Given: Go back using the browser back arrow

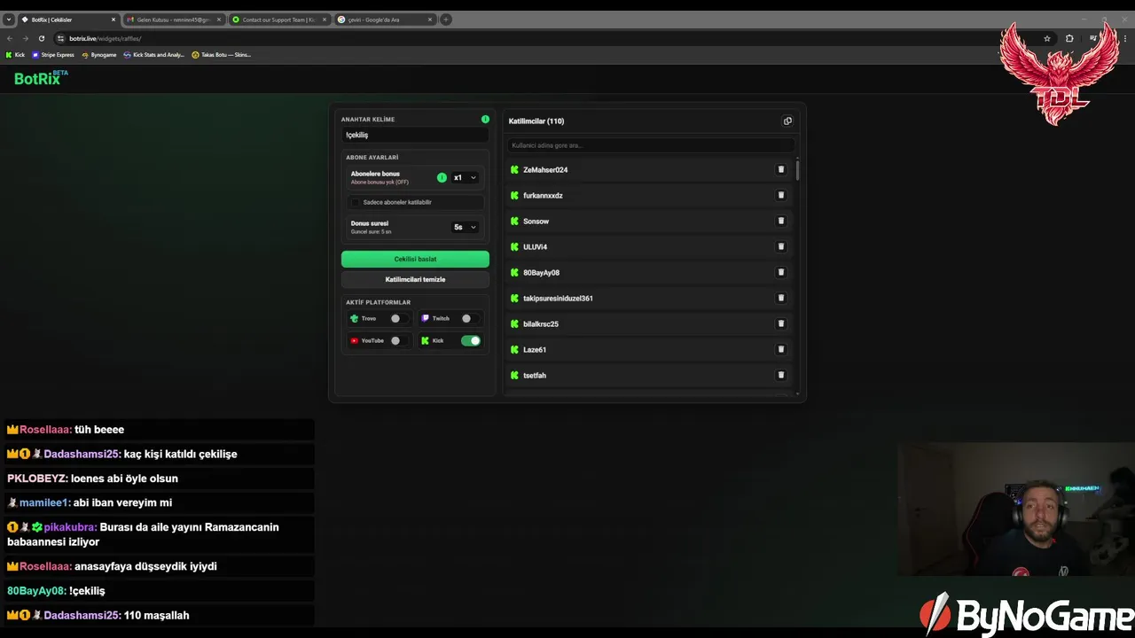Looking at the screenshot, I should (10, 38).
